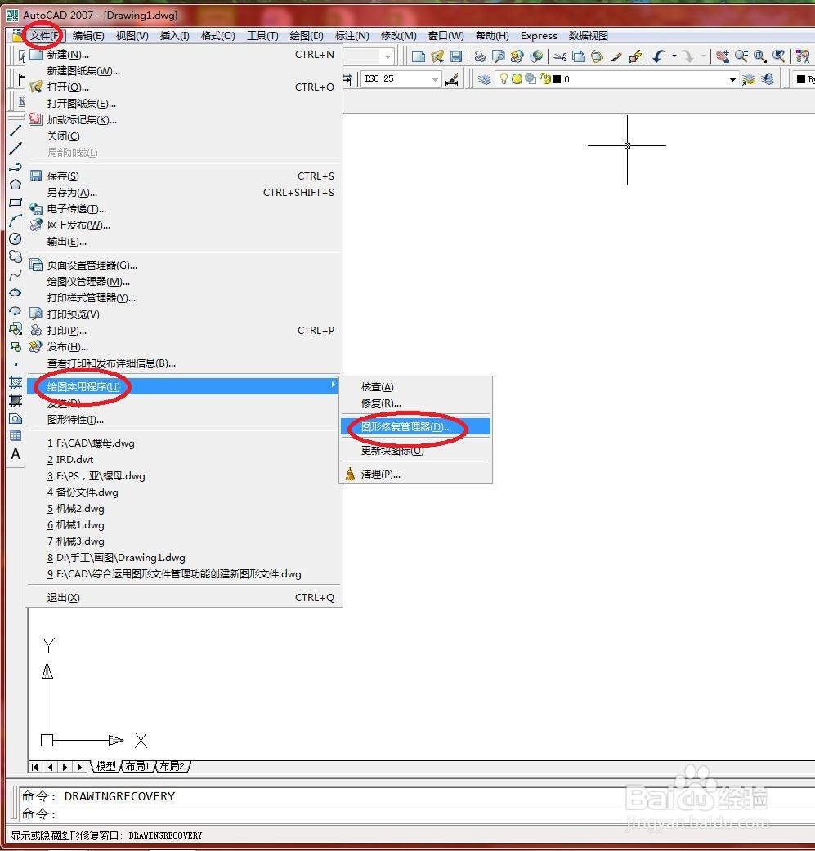Click the Cut scissors toolbar icon
The width and height of the screenshot is (815, 851).
[560, 56]
